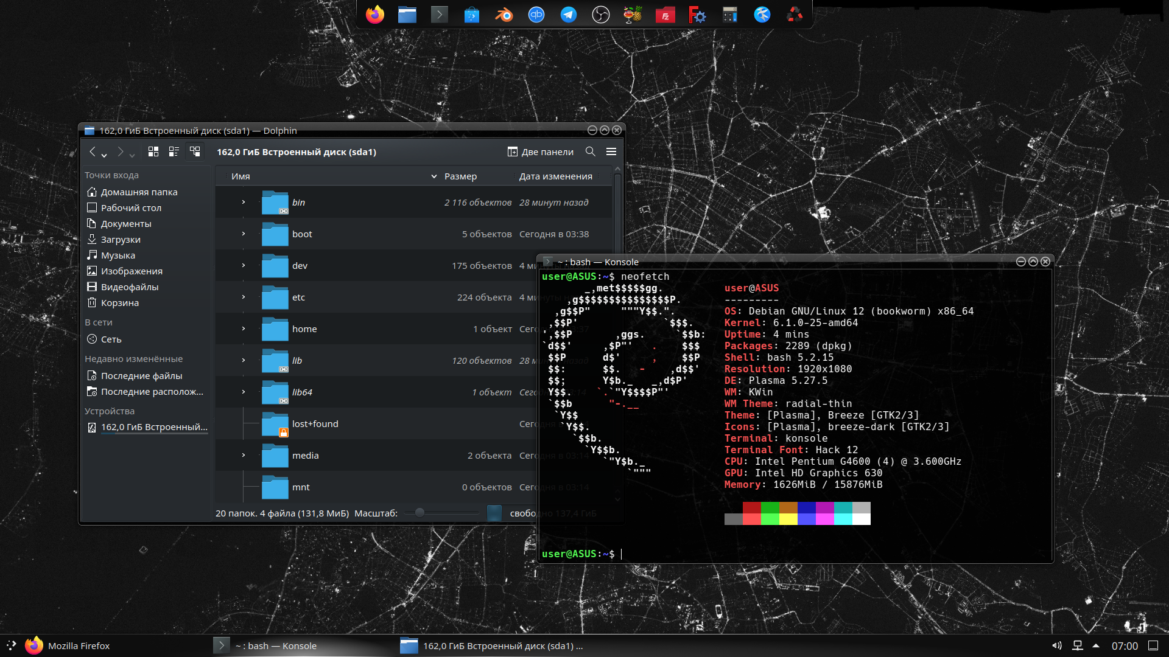Switch to Dolphin sda1 taskbar entry
Screen dimensions: 1169x657
(492, 645)
